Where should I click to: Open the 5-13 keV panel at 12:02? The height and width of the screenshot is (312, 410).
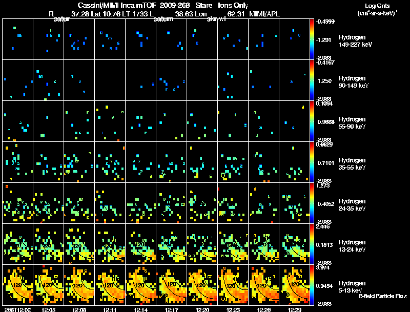(x=18, y=285)
